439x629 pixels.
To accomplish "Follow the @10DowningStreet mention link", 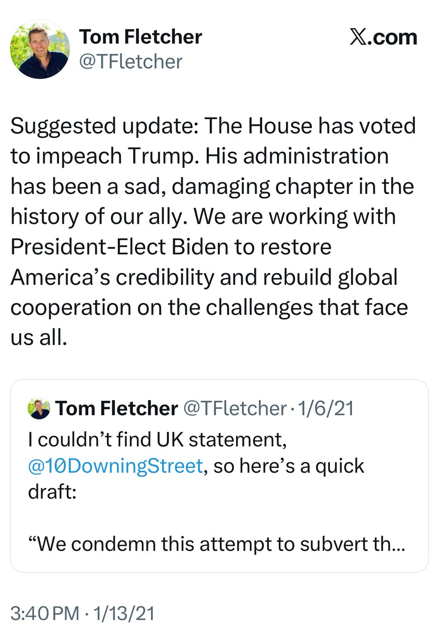I will coord(115,466).
